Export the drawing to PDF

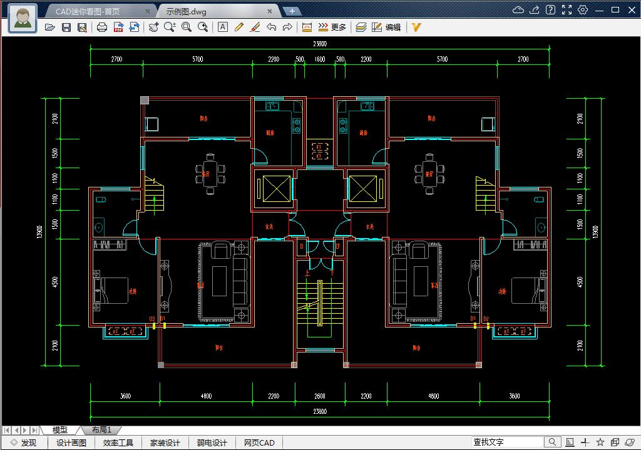point(118,27)
